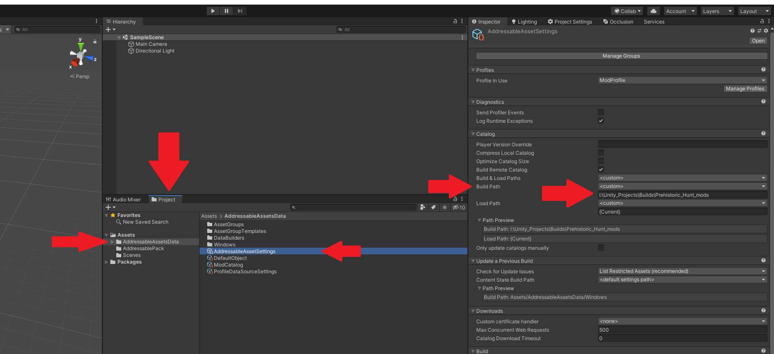This screenshot has height=354, width=774.
Task: Toggle the Scene gizmo lock icon
Action: pyautogui.click(x=95, y=42)
